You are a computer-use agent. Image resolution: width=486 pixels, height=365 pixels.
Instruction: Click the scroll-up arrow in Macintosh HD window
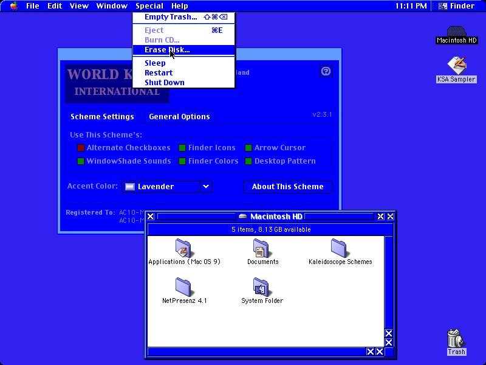pyautogui.click(x=389, y=333)
